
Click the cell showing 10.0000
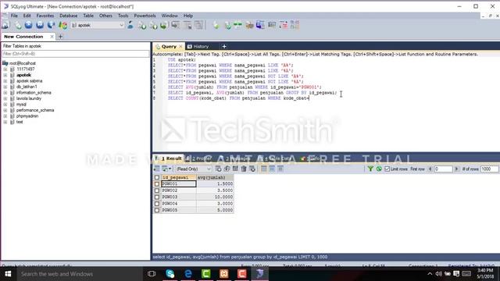click(216, 197)
